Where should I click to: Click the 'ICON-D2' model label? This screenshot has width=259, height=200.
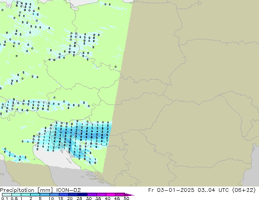[68, 190]
